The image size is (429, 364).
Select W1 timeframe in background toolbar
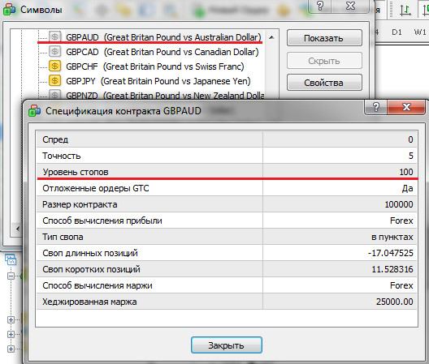tap(420, 32)
